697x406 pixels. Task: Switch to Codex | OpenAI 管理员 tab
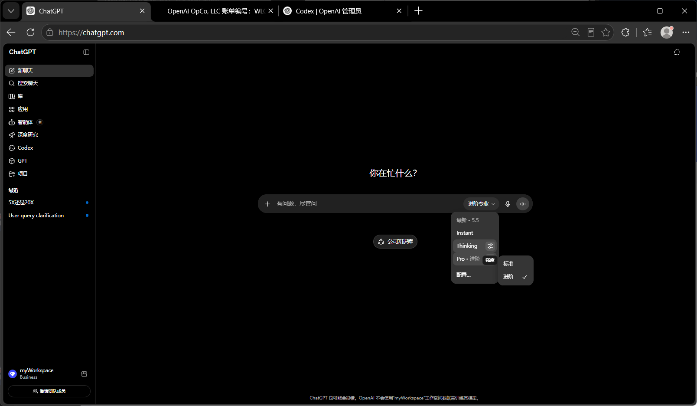(342, 11)
